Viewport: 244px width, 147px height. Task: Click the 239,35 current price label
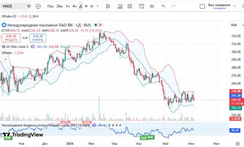[x=236, y=100]
